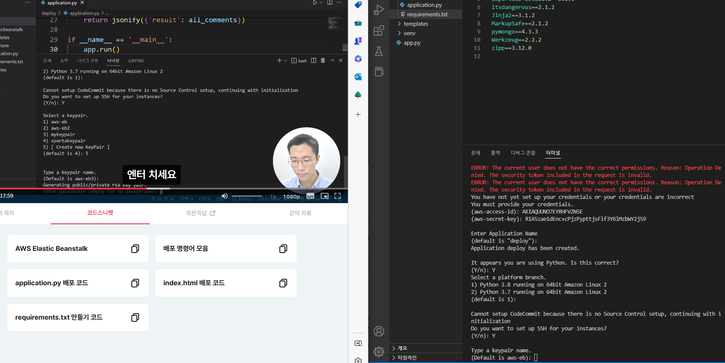Viewport: 725px width, 363px height.
Task: Click the itsdangerous==2.1.2 line in editor
Action: (x=523, y=7)
